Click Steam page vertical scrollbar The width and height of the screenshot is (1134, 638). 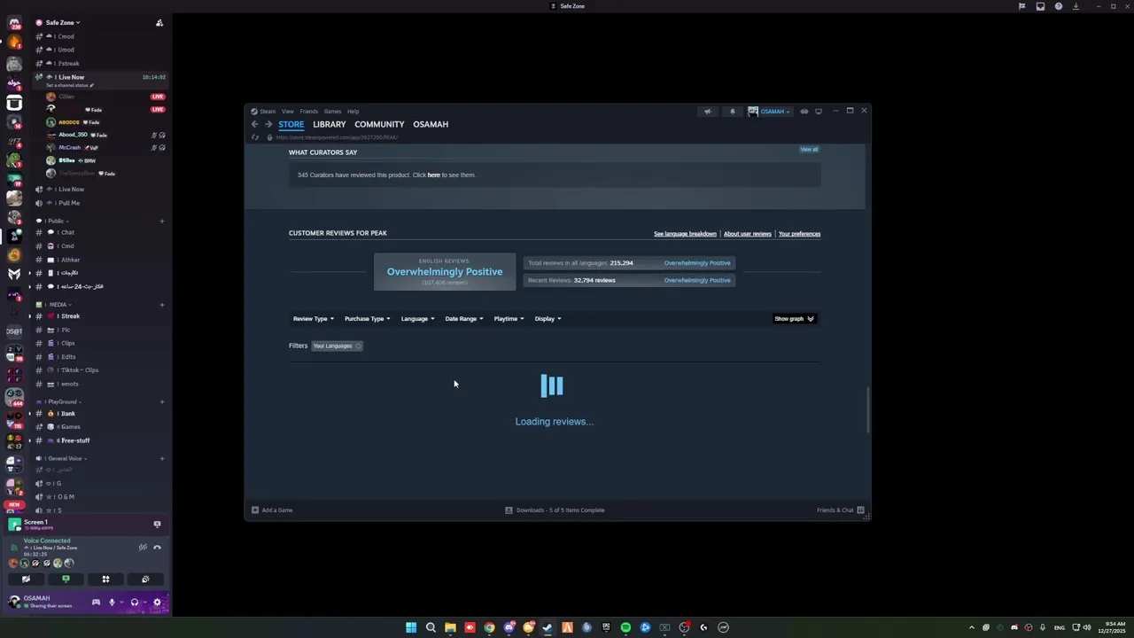[868, 409]
